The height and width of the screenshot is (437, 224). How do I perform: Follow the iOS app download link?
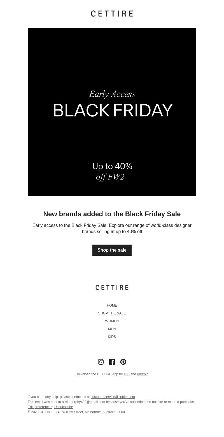click(x=127, y=374)
